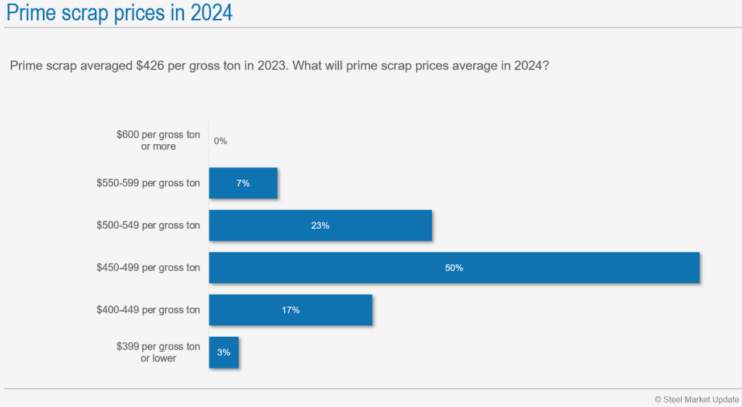Image resolution: width=742 pixels, height=407 pixels.
Task: Click the 23% data label text
Action: click(320, 225)
